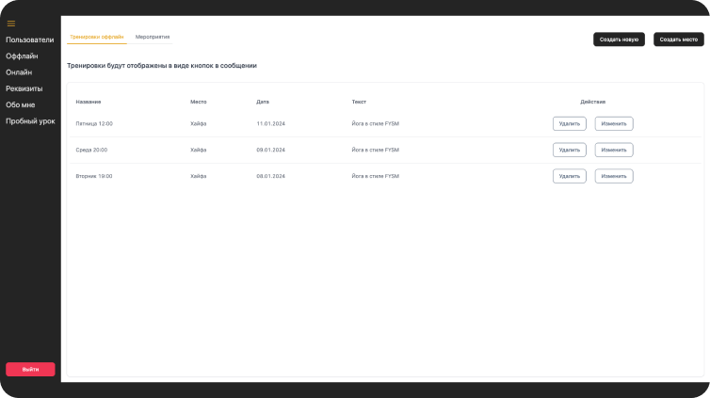This screenshot has height=398, width=710.
Task: Click the Создать место button
Action: pos(678,40)
